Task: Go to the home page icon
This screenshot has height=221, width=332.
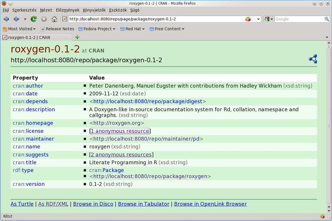Action: click(x=54, y=19)
